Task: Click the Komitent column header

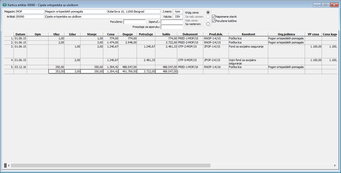Action: click(x=248, y=34)
